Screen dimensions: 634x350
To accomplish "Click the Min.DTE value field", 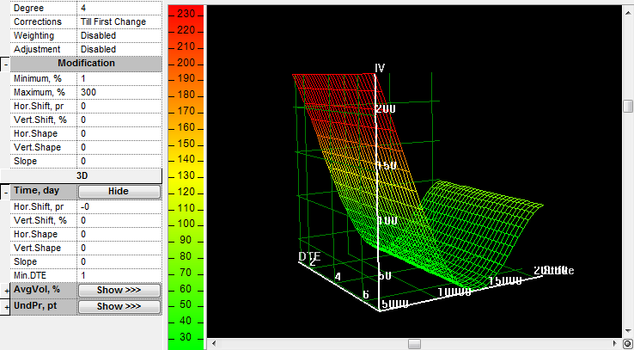I will pos(119,275).
